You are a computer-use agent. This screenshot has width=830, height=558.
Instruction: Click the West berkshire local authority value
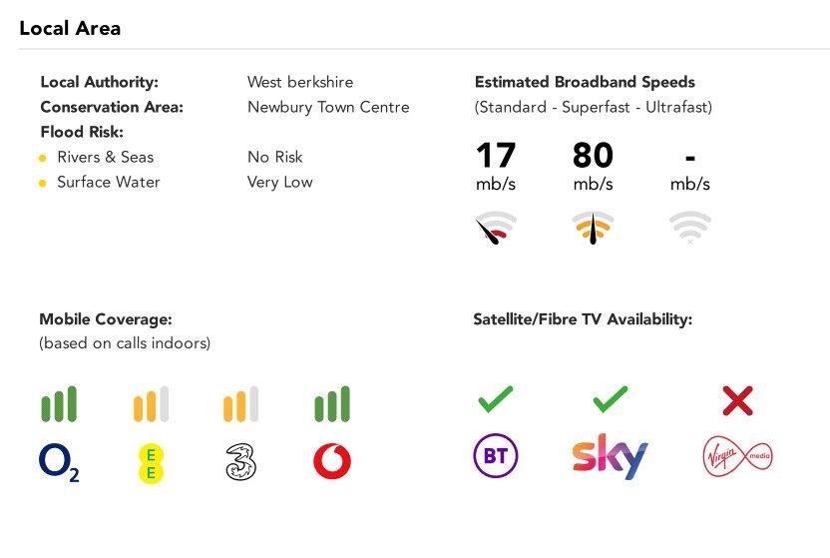click(300, 82)
